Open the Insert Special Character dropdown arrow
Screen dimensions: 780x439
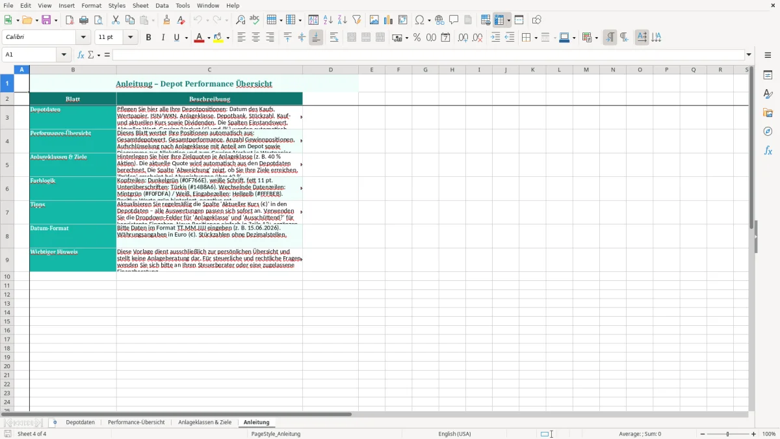click(x=429, y=20)
